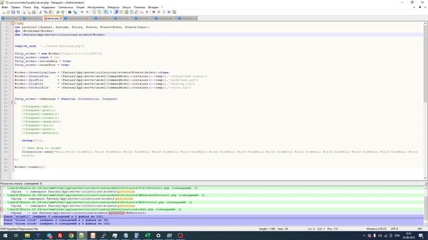Click the New file toolbar icon
The image size is (428, 240).
3,12
